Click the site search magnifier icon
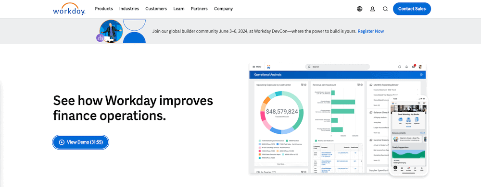This screenshot has width=481, height=187. [385, 9]
